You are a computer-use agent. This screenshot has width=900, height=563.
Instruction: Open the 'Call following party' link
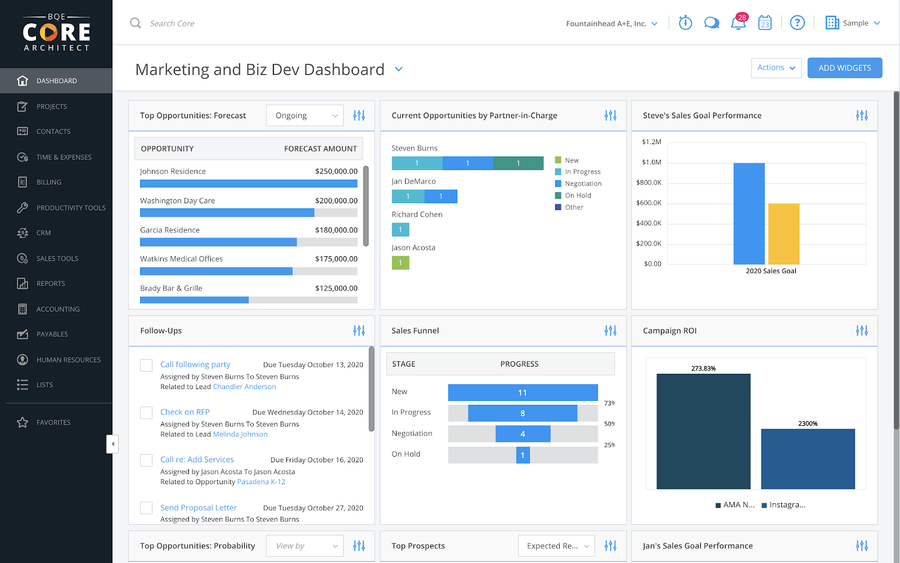(x=195, y=364)
